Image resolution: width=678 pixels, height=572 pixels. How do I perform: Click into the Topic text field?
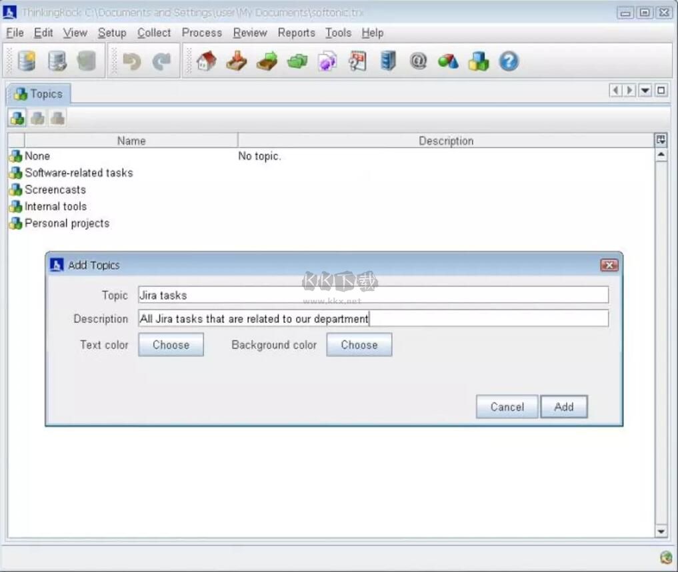click(x=373, y=295)
